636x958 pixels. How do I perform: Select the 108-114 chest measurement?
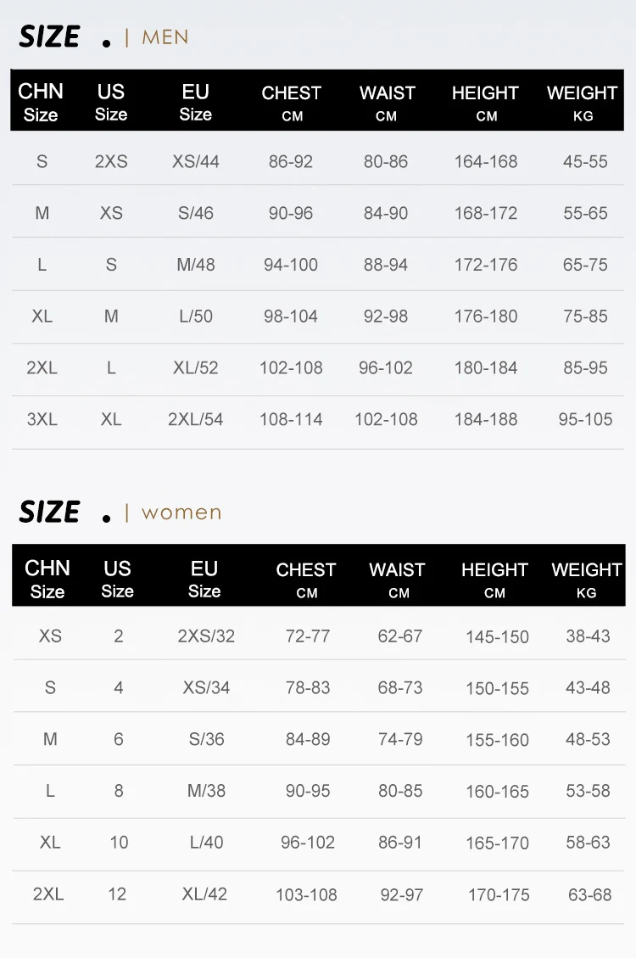click(291, 419)
